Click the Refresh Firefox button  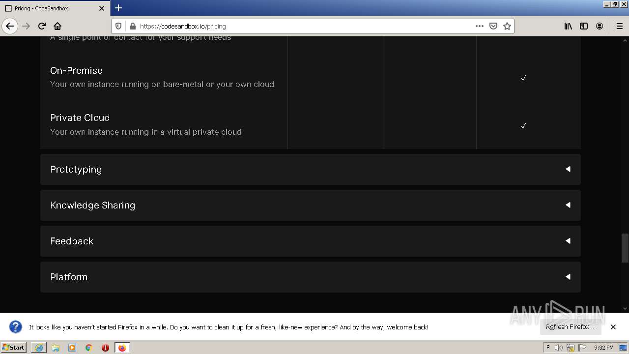click(571, 326)
